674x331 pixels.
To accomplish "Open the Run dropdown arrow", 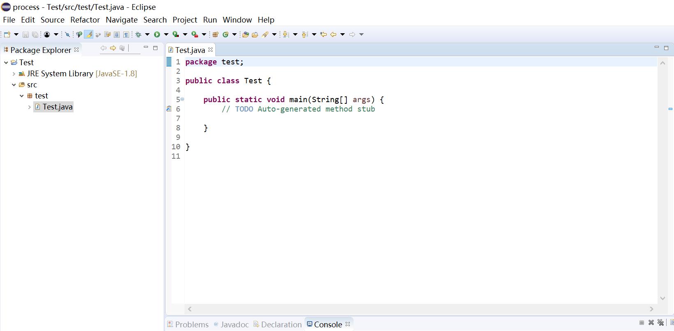I will (166, 34).
